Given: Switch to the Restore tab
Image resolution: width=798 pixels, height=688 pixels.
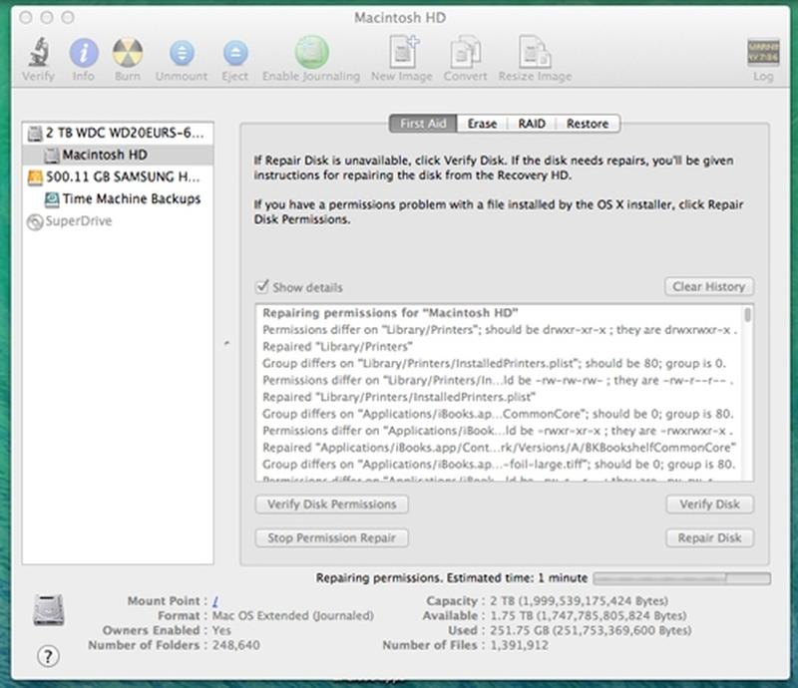Looking at the screenshot, I should tap(588, 124).
